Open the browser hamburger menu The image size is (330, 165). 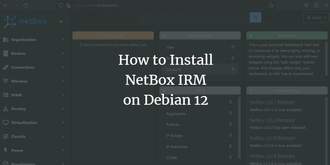[326, 5]
